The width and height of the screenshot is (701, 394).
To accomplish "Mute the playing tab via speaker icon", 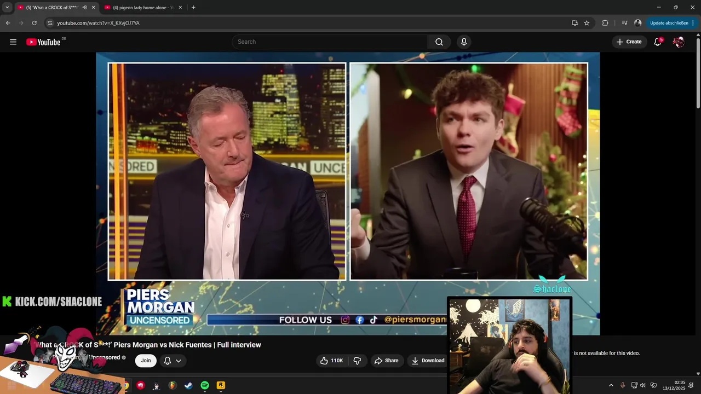I will coord(85,8).
